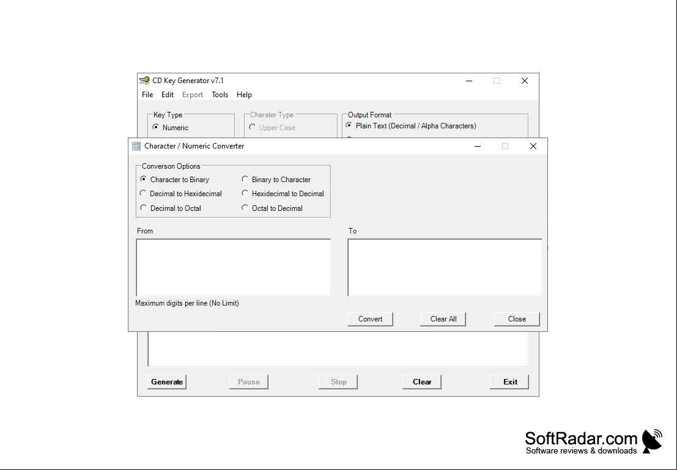Open the Tools menu
The image size is (677, 470).
click(x=220, y=95)
